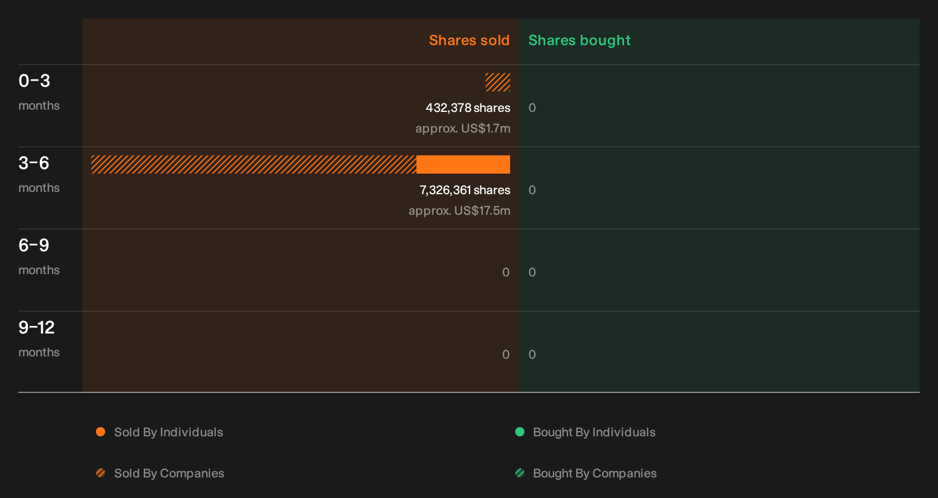Click shares sold 0 for 6-9 months

coord(506,272)
